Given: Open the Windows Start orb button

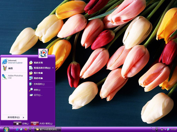Looking at the screenshot, I should point(6,130).
